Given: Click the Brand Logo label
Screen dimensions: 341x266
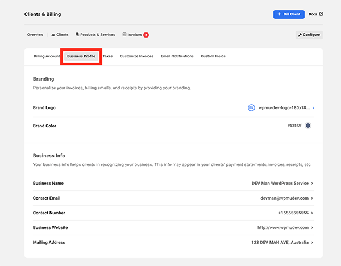Looking at the screenshot, I should [x=44, y=107].
